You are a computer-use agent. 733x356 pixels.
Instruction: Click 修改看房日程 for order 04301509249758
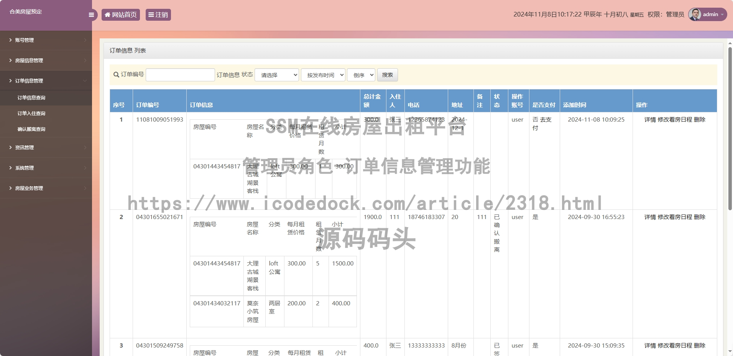[x=675, y=346]
